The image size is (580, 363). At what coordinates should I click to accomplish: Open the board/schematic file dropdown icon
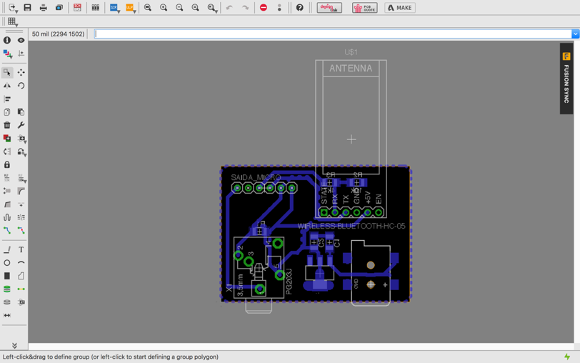[12, 8]
